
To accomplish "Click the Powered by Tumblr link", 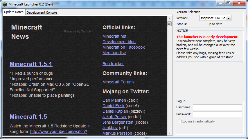I will pos(78,32).
